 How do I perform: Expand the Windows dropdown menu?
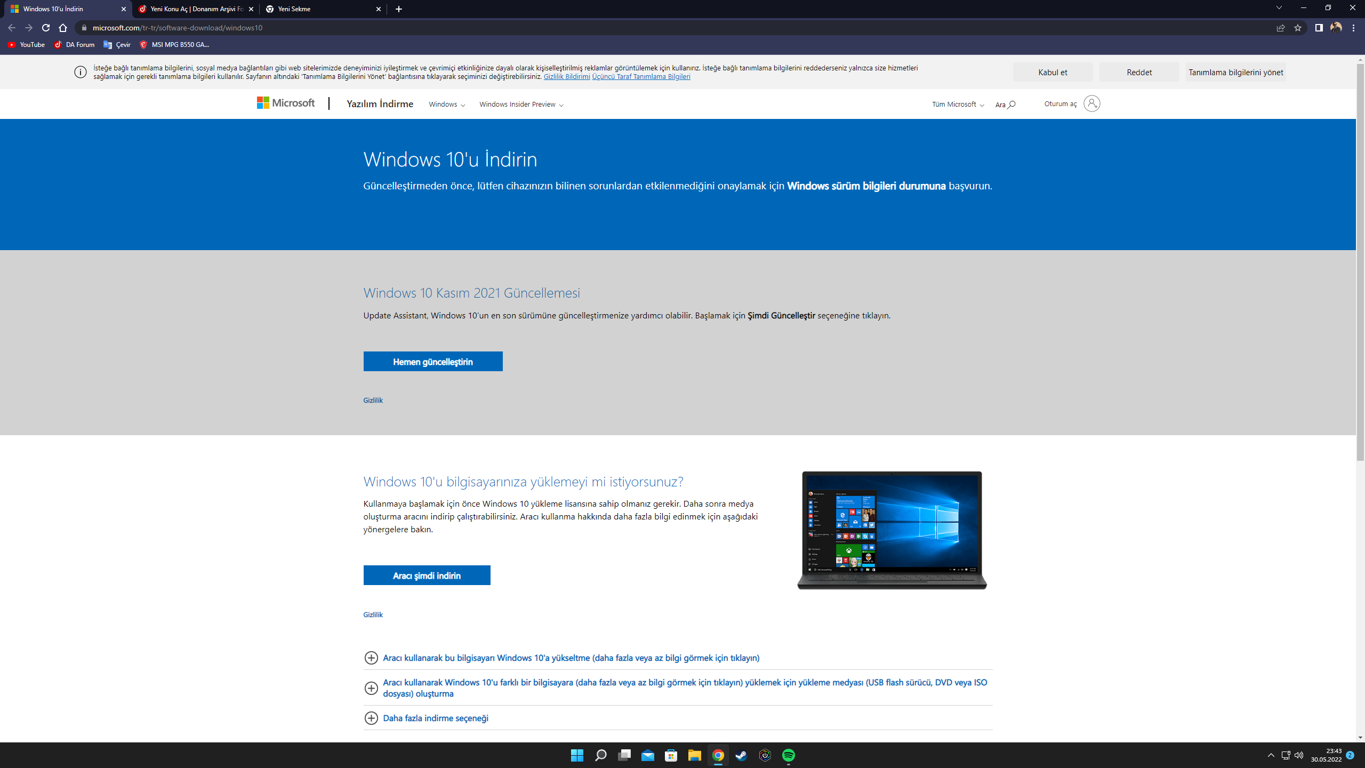pyautogui.click(x=447, y=105)
